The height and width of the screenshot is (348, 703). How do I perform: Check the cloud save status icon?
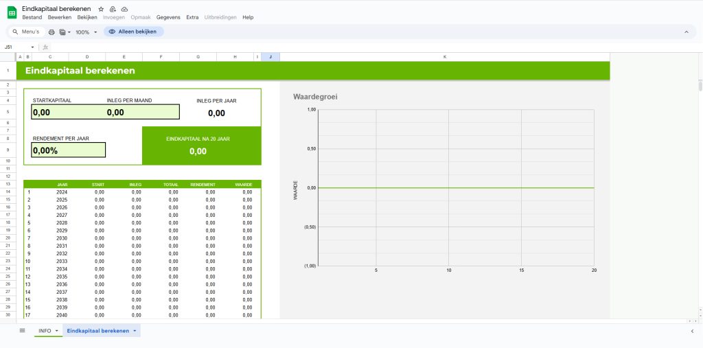tap(124, 9)
